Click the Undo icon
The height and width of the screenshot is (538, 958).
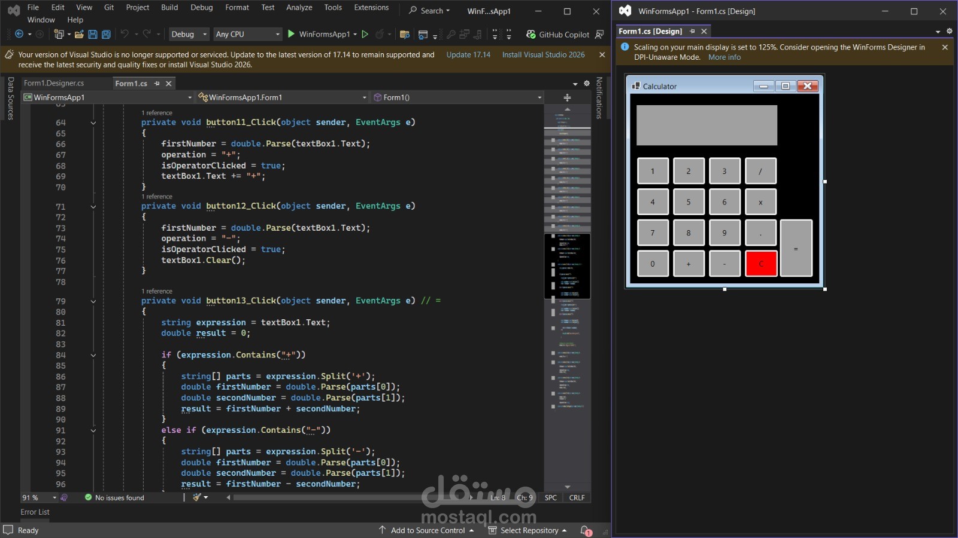tap(126, 34)
